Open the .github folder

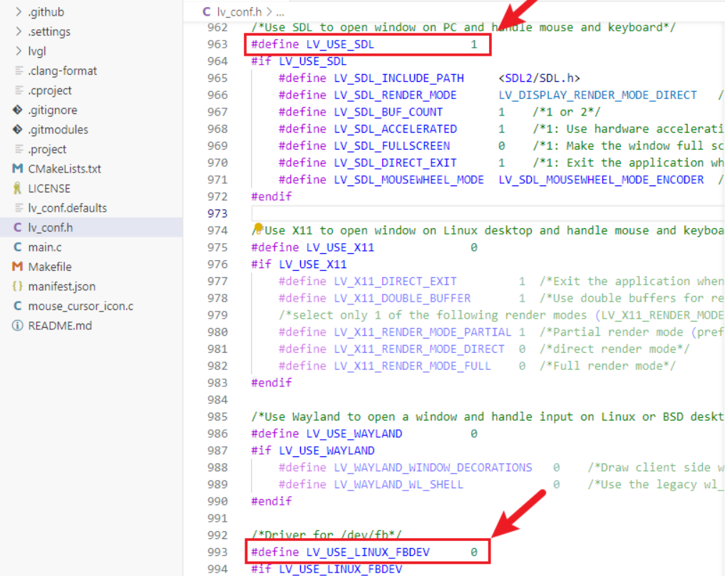46,12
